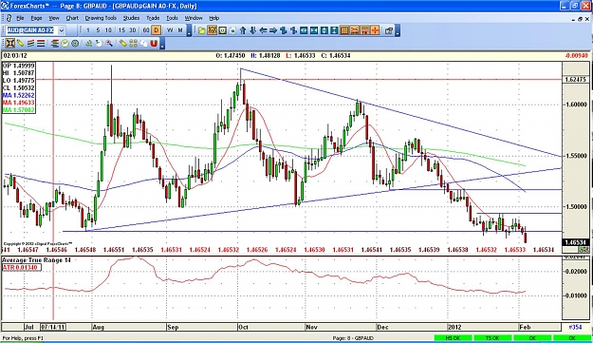
Task: Click the four-squares grid icon
Action: pyautogui.click(x=133, y=44)
